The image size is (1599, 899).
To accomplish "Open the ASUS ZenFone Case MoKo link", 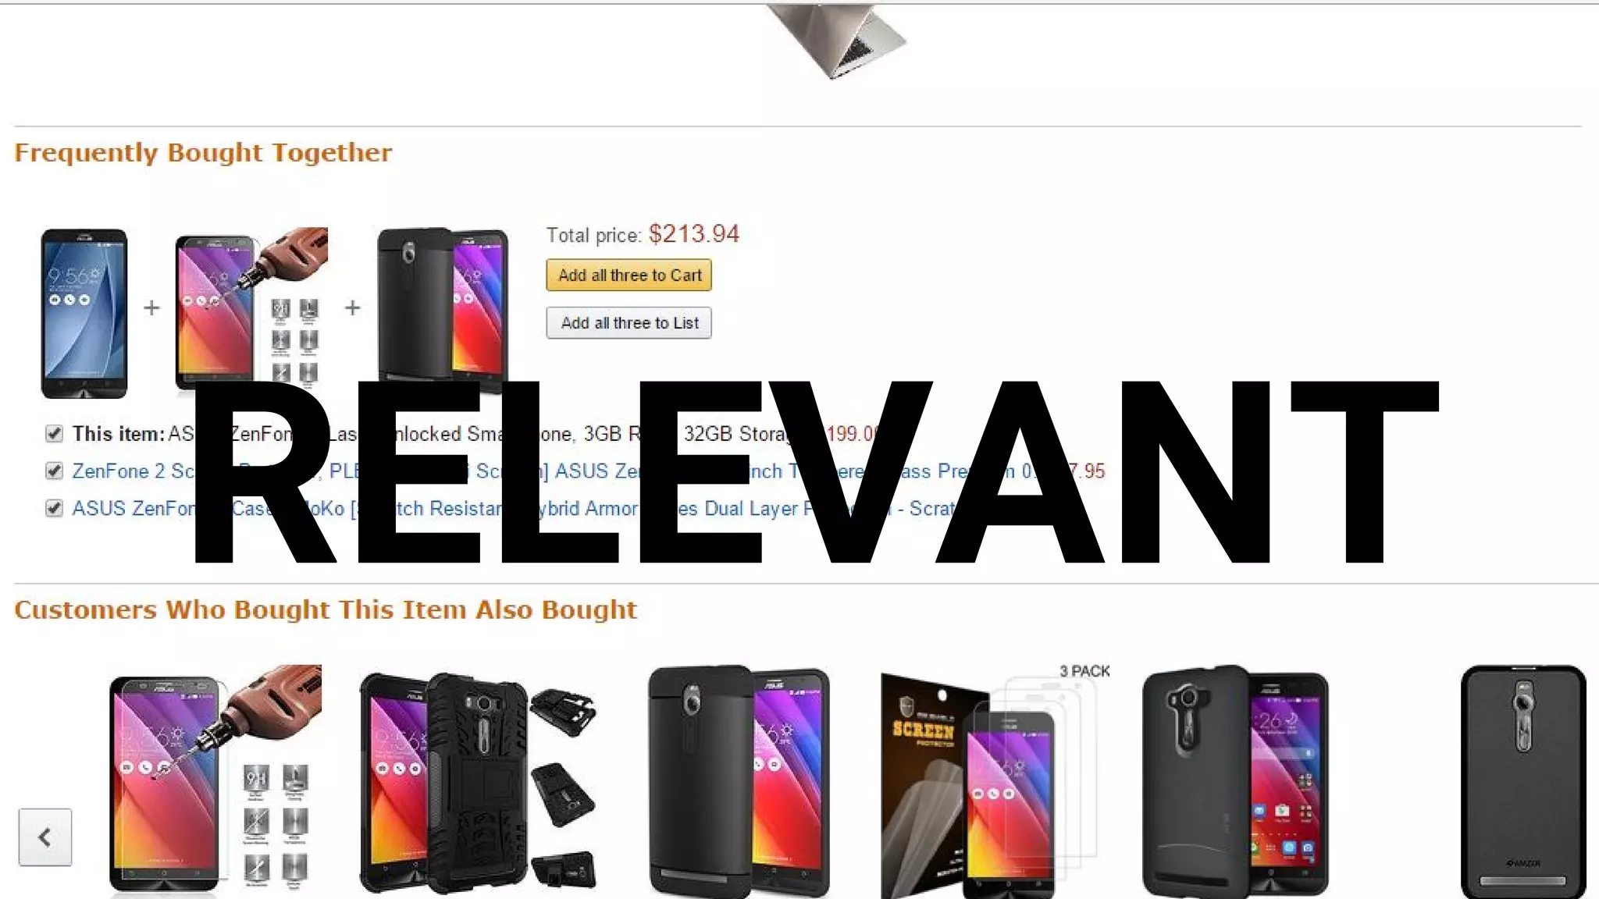I will (x=133, y=509).
